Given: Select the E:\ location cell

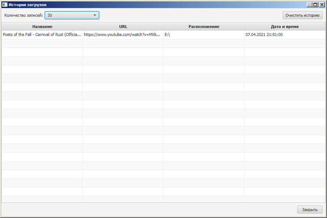Looking at the screenshot, I should pyautogui.click(x=204, y=35).
